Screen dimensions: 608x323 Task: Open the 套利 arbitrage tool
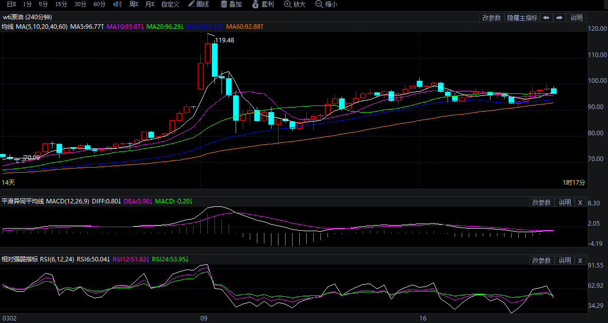(x=263, y=4)
